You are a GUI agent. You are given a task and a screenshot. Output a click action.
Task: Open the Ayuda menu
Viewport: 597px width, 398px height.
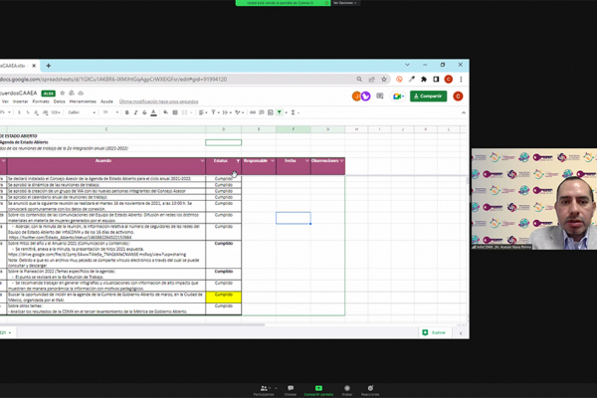click(106, 101)
